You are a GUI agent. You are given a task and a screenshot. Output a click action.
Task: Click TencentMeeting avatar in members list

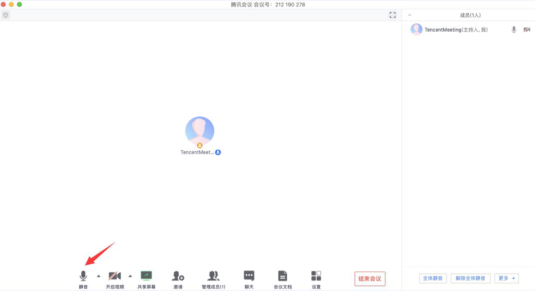417,30
